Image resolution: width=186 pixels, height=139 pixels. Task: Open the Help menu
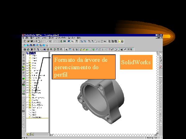[x=79, y=37]
